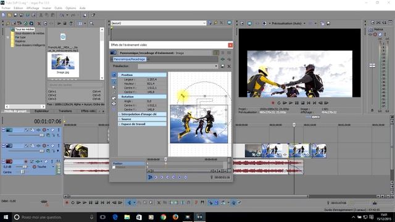The height and width of the screenshot is (222, 395).
Task: Select the Zoom Edit tool in Pan/Crop window
Action: pos(114,88)
